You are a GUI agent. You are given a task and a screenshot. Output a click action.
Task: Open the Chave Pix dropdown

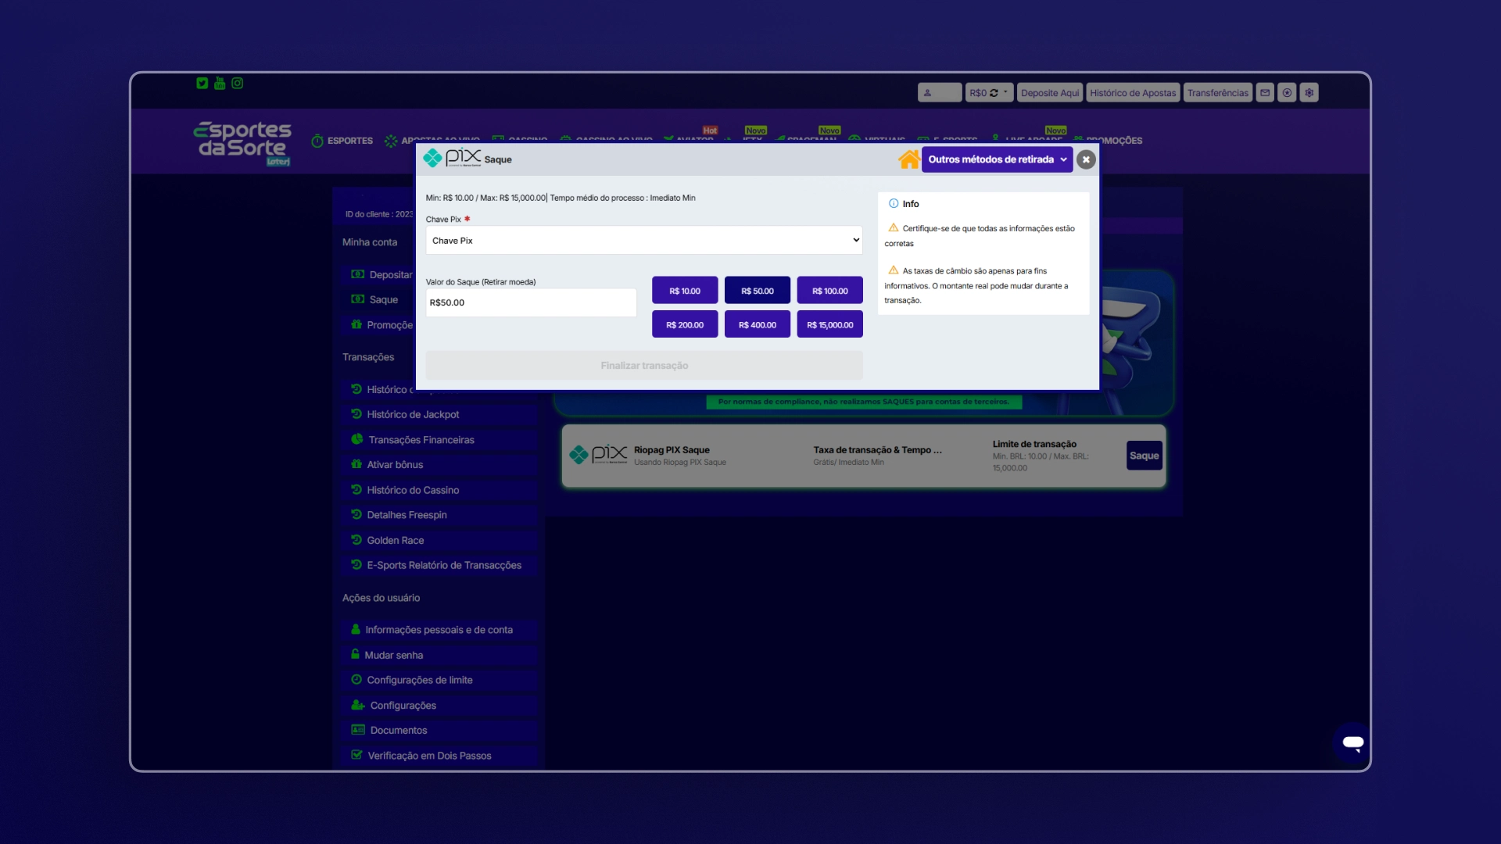pyautogui.click(x=643, y=240)
